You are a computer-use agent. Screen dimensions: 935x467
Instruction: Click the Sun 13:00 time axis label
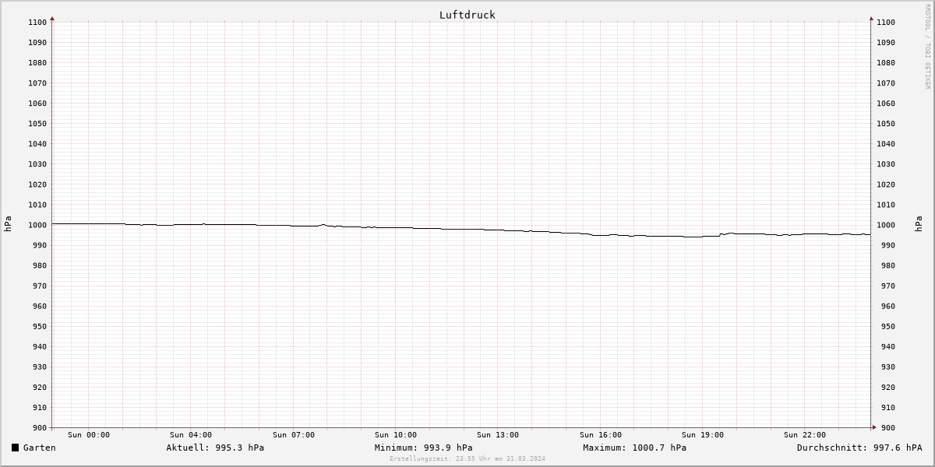coord(498,435)
